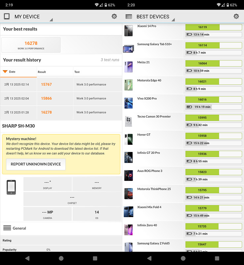Open Infinix Zero 40 thumbnail
The height and width of the screenshot is (265, 244).
tap(129, 230)
